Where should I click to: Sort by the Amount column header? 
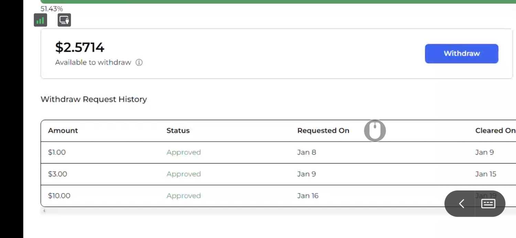tap(63, 131)
